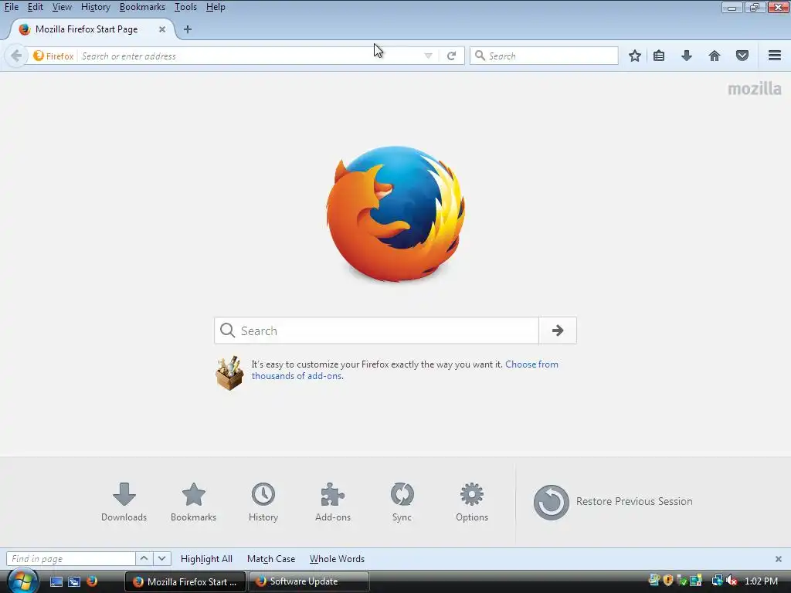This screenshot has height=593, width=791.
Task: Reload the current page
Action: pos(451,56)
